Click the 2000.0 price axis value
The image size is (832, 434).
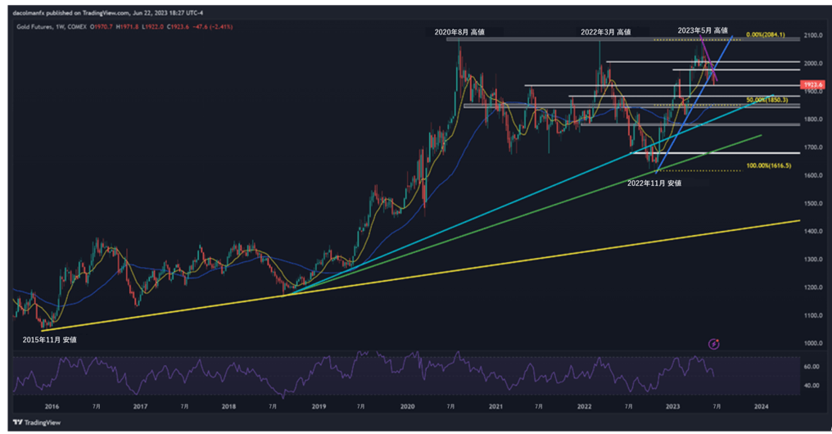pyautogui.click(x=813, y=64)
